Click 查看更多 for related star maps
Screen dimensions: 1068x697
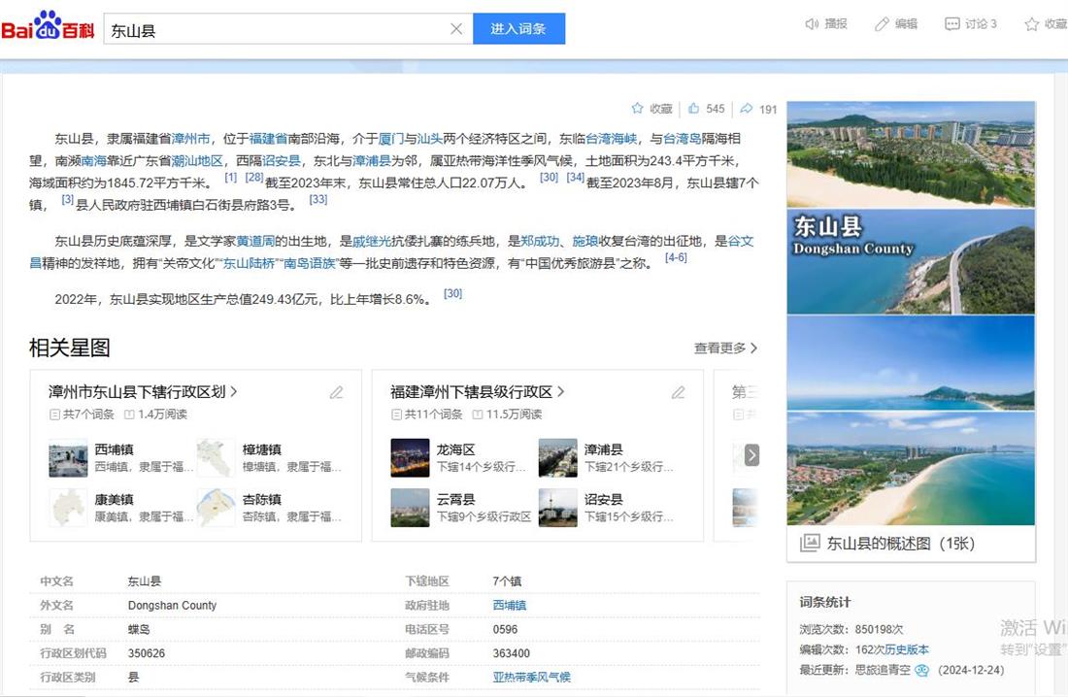point(725,348)
